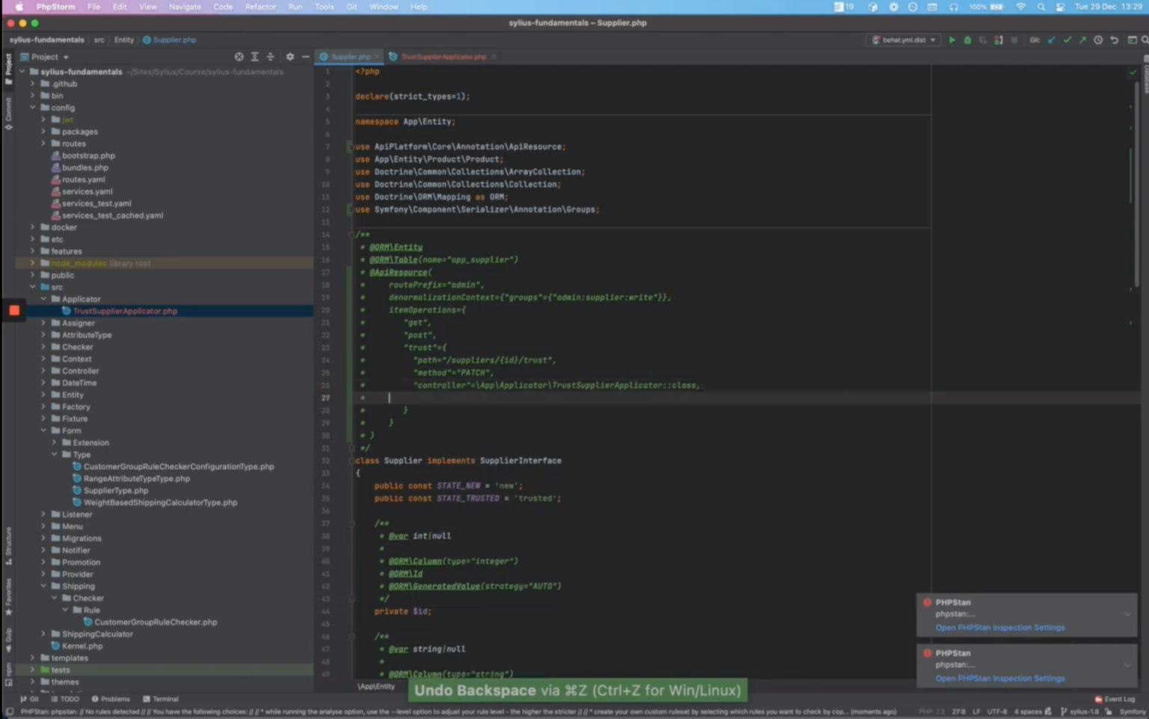
Task: Click the rollback undo arrow icon
Action: tap(1114, 40)
